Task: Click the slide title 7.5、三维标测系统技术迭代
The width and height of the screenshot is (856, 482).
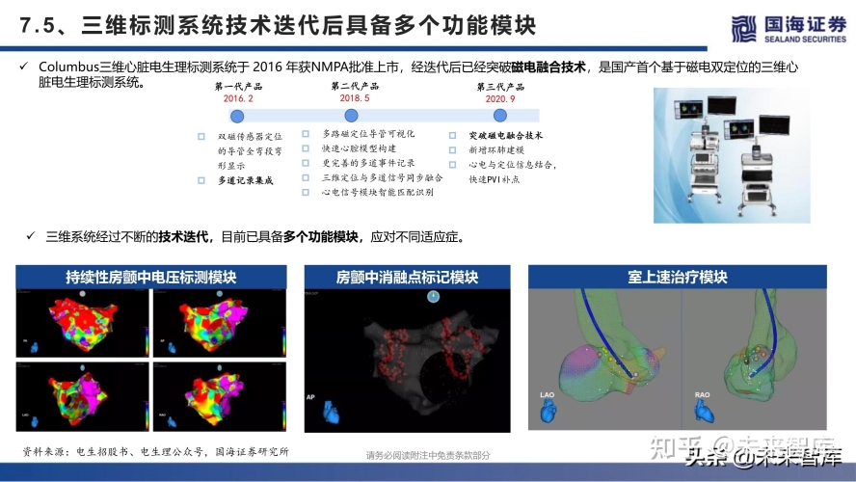Action: click(278, 26)
